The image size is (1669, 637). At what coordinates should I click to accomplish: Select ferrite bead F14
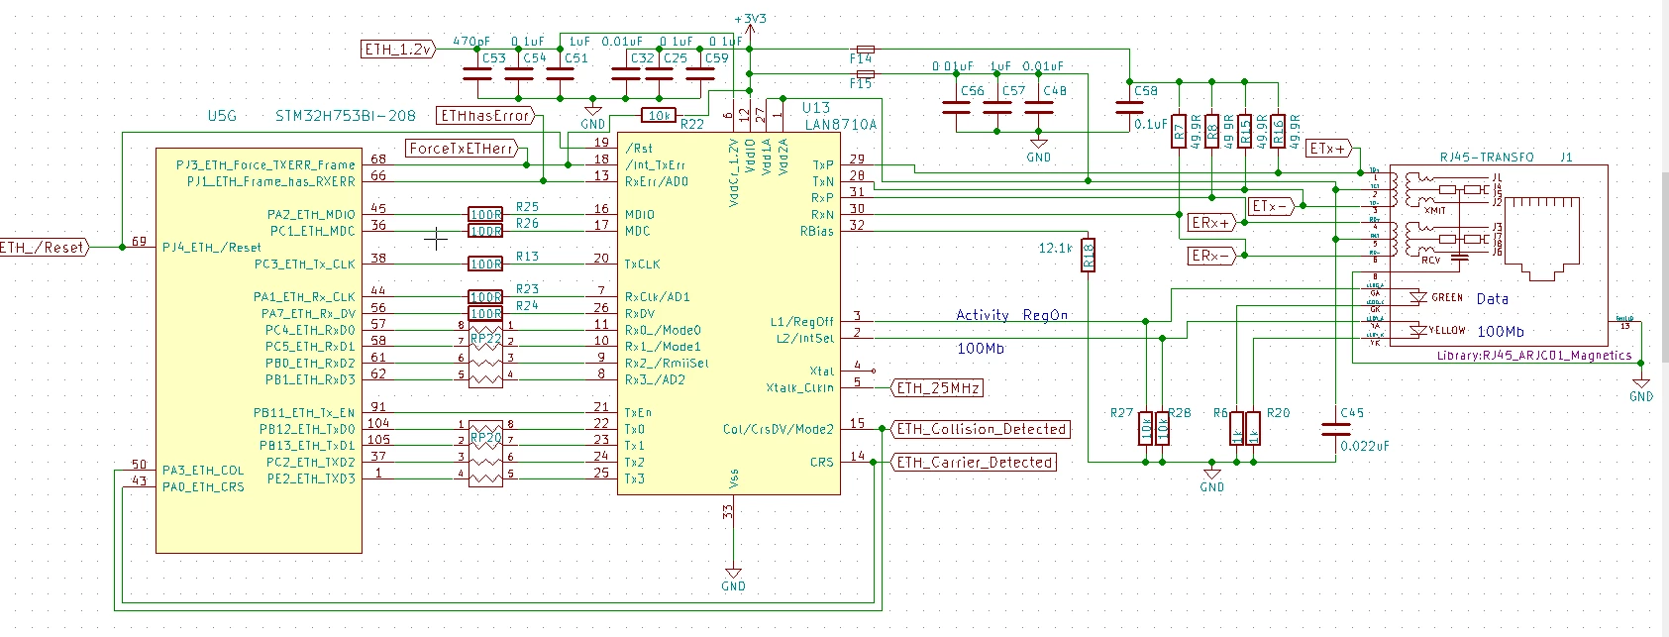pyautogui.click(x=865, y=49)
